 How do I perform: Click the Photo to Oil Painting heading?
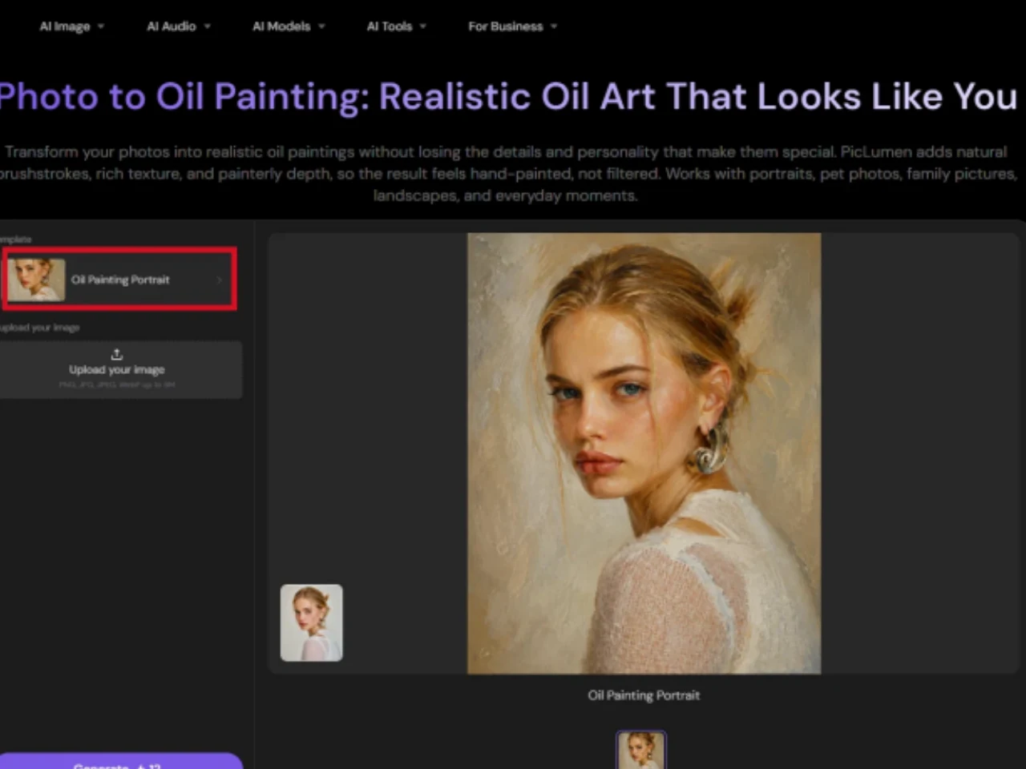pos(508,97)
